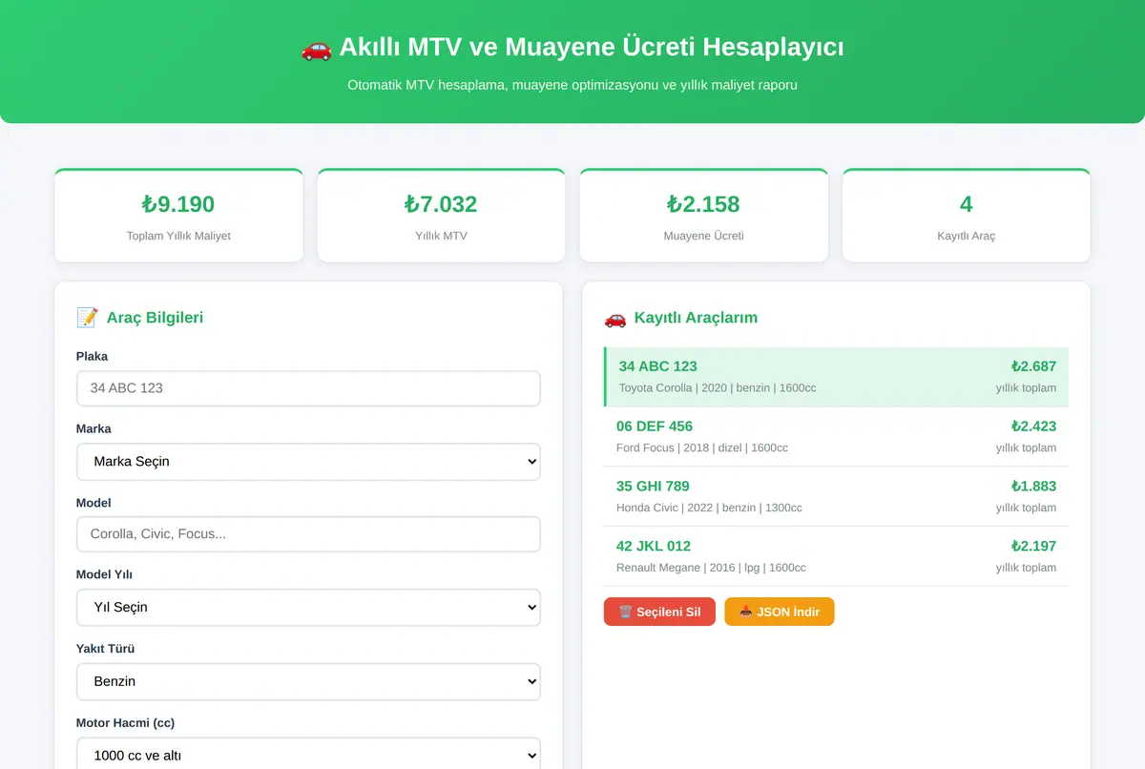
Task: Click the Motor Hacmi (cc) label
Action: point(125,723)
